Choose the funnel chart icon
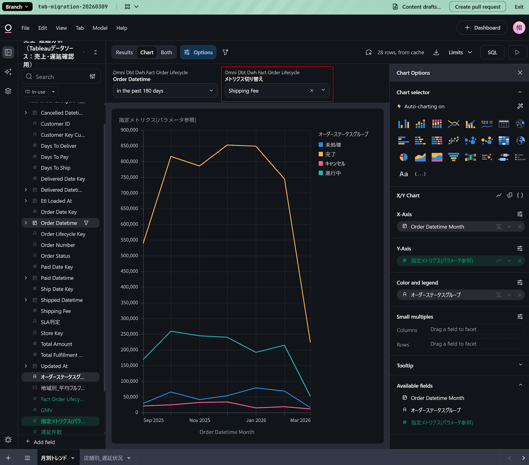 [x=453, y=157]
